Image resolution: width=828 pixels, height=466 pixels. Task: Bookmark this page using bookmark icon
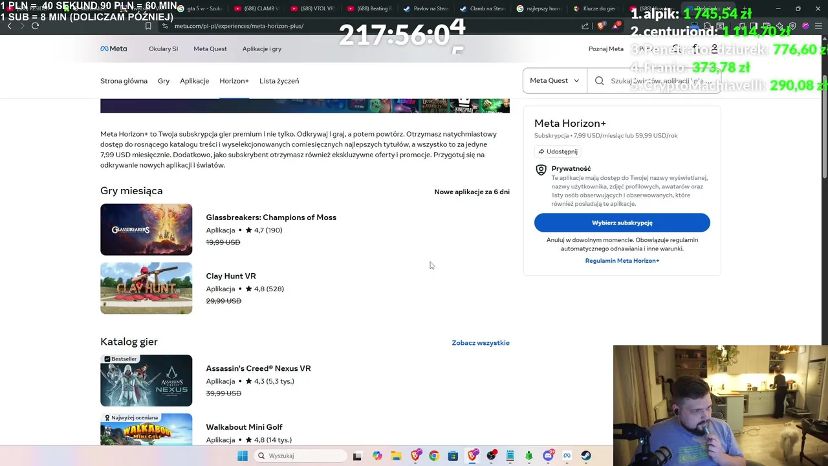(148, 26)
